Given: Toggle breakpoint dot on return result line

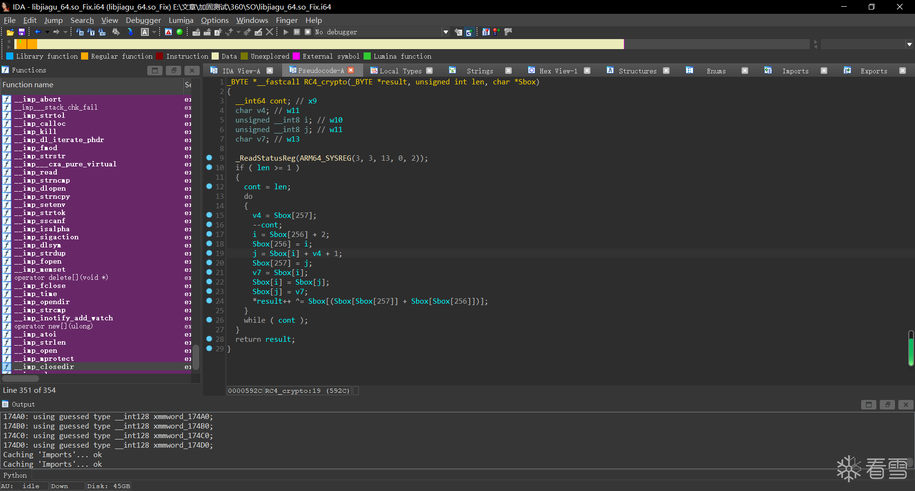Looking at the screenshot, I should click(209, 339).
